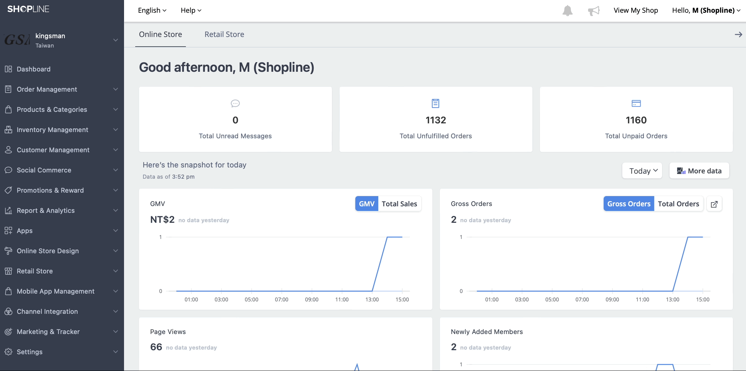Expand the Promotions & Reward chevron

coord(116,190)
